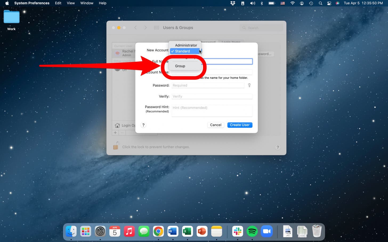Open Messages from the Dock
Image resolution: width=388 pixels, height=242 pixels.
point(144,231)
